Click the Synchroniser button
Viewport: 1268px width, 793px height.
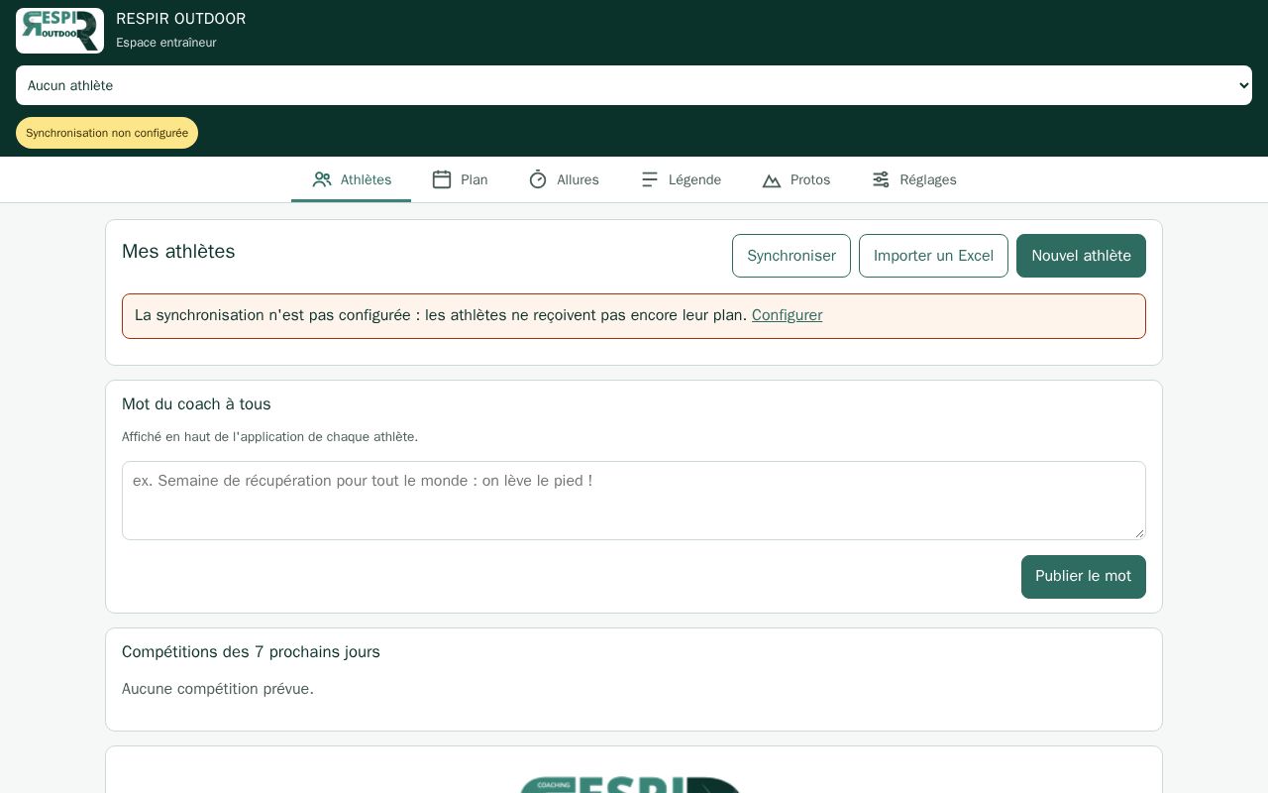[x=792, y=256]
